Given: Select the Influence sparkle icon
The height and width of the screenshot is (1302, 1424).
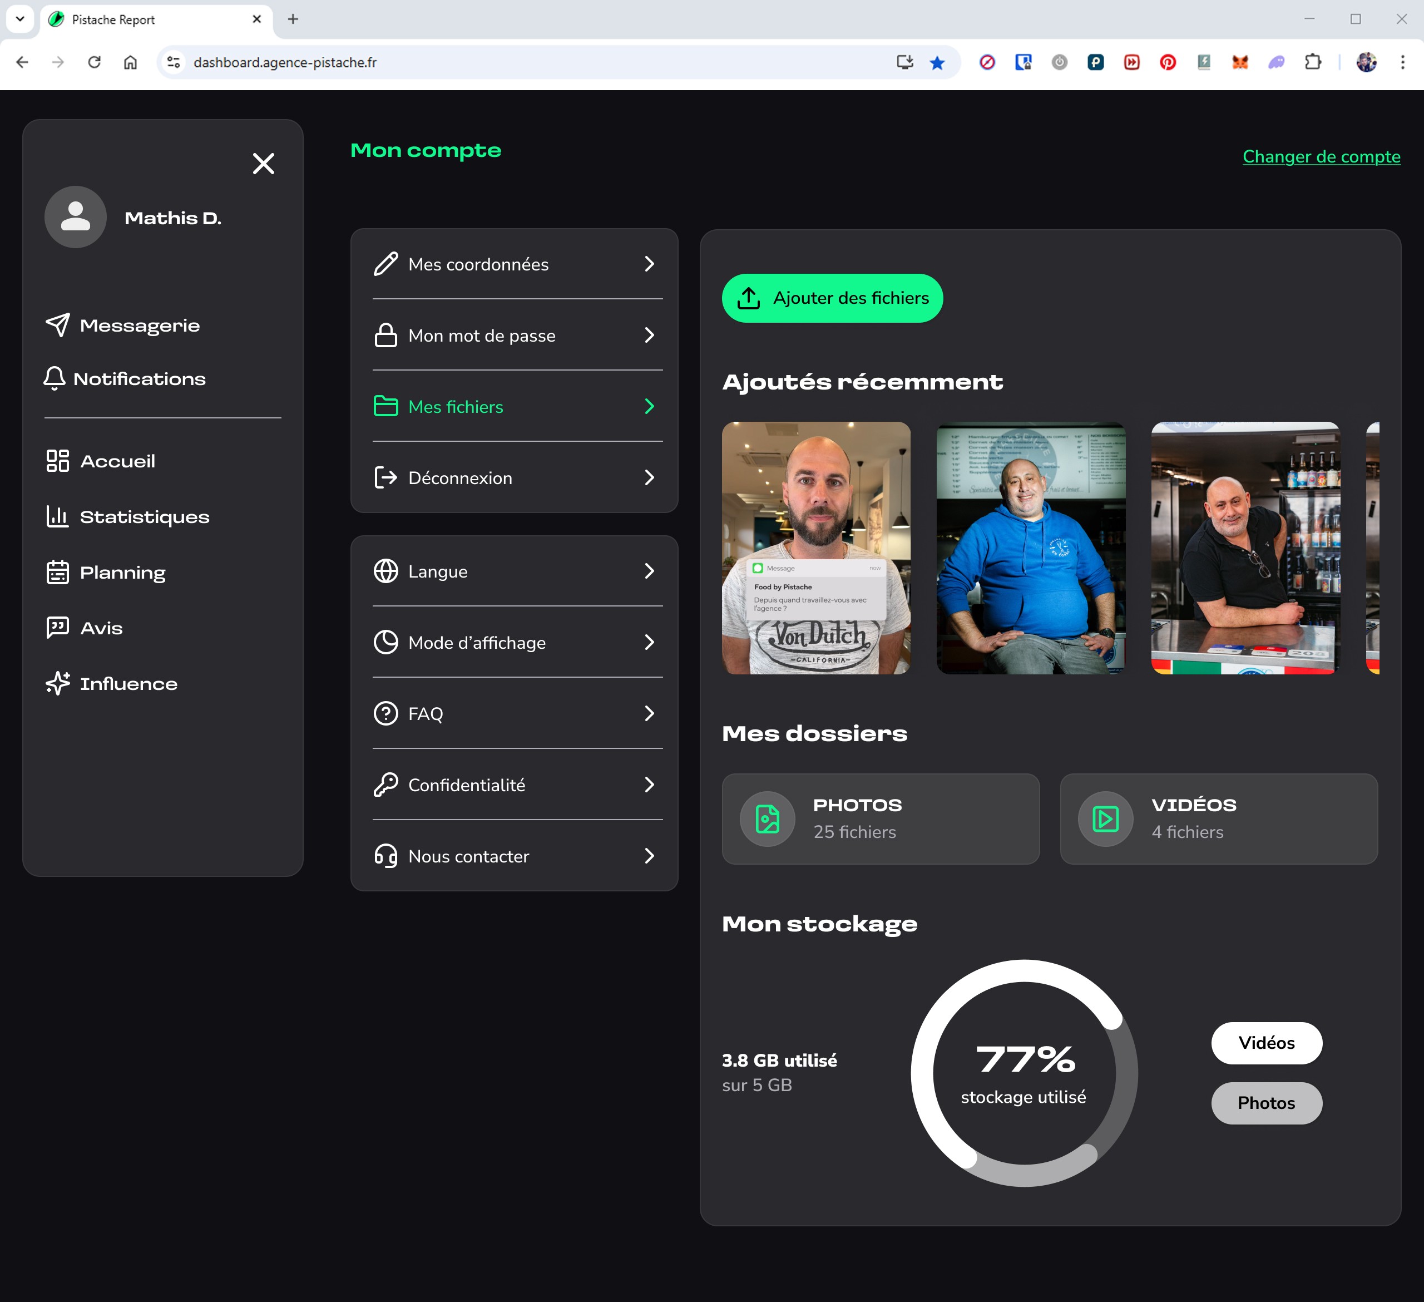Looking at the screenshot, I should coord(57,683).
